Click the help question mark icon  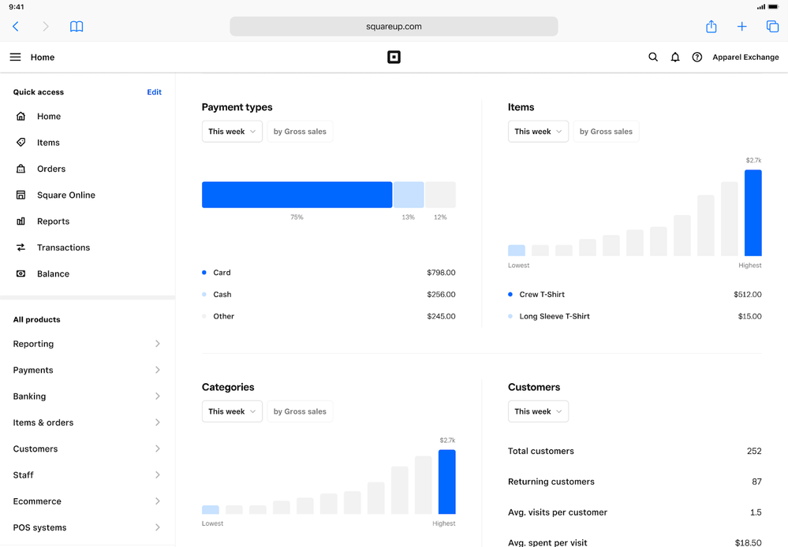coord(697,57)
